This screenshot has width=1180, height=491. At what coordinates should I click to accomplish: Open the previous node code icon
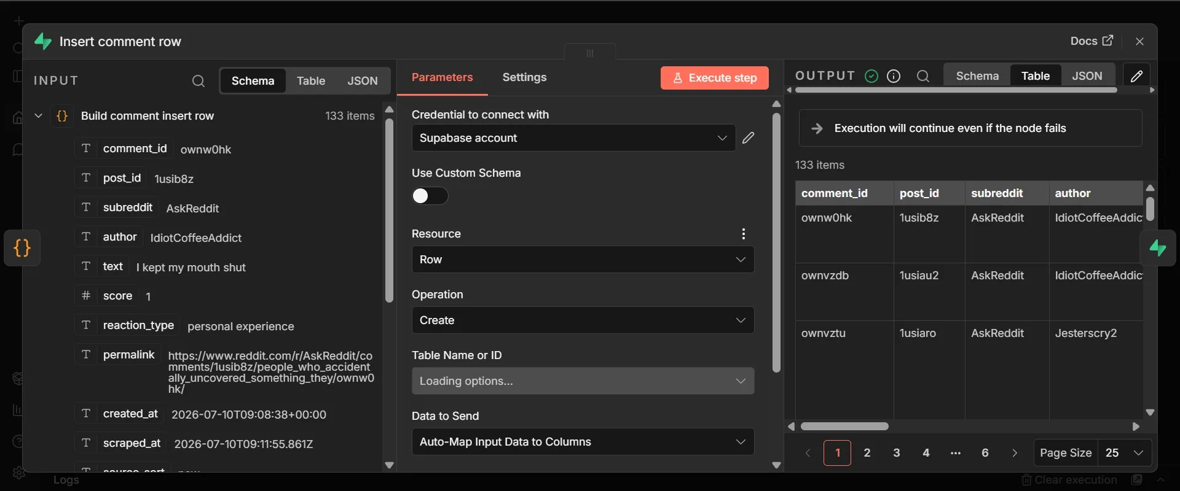(22, 248)
